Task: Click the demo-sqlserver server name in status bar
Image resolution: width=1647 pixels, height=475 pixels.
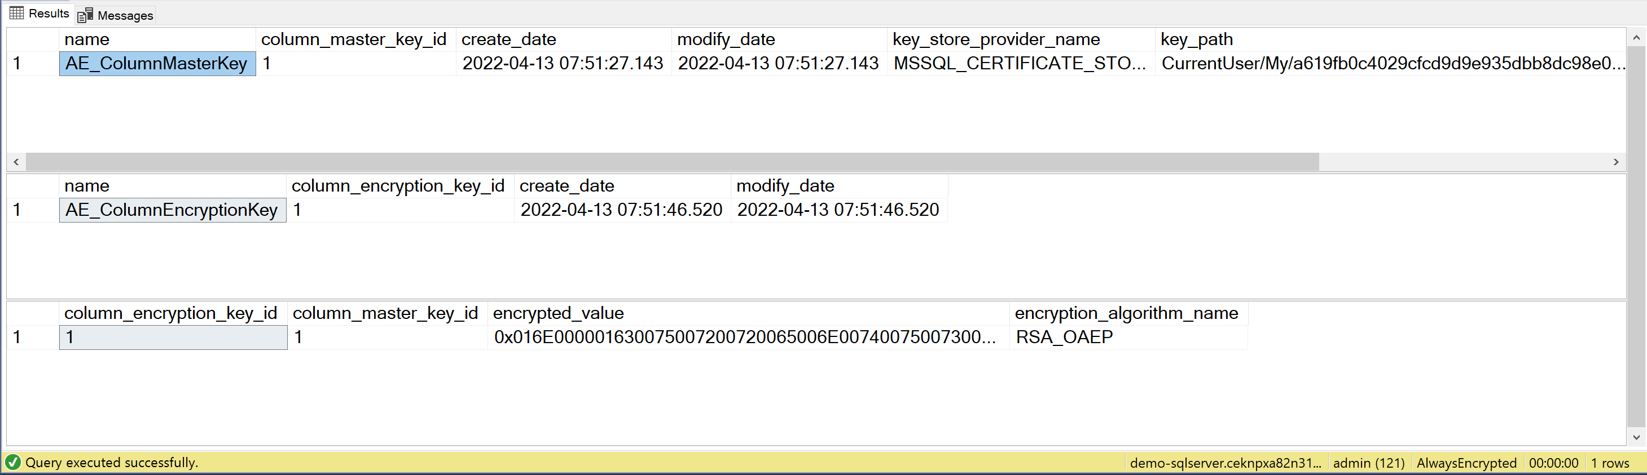Action: pos(1225,463)
